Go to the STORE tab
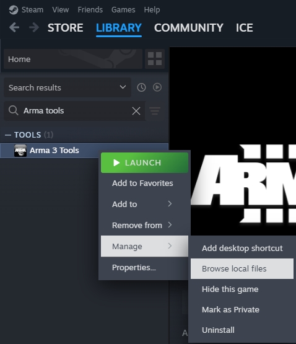The width and height of the screenshot is (296, 344). pyautogui.click(x=66, y=28)
